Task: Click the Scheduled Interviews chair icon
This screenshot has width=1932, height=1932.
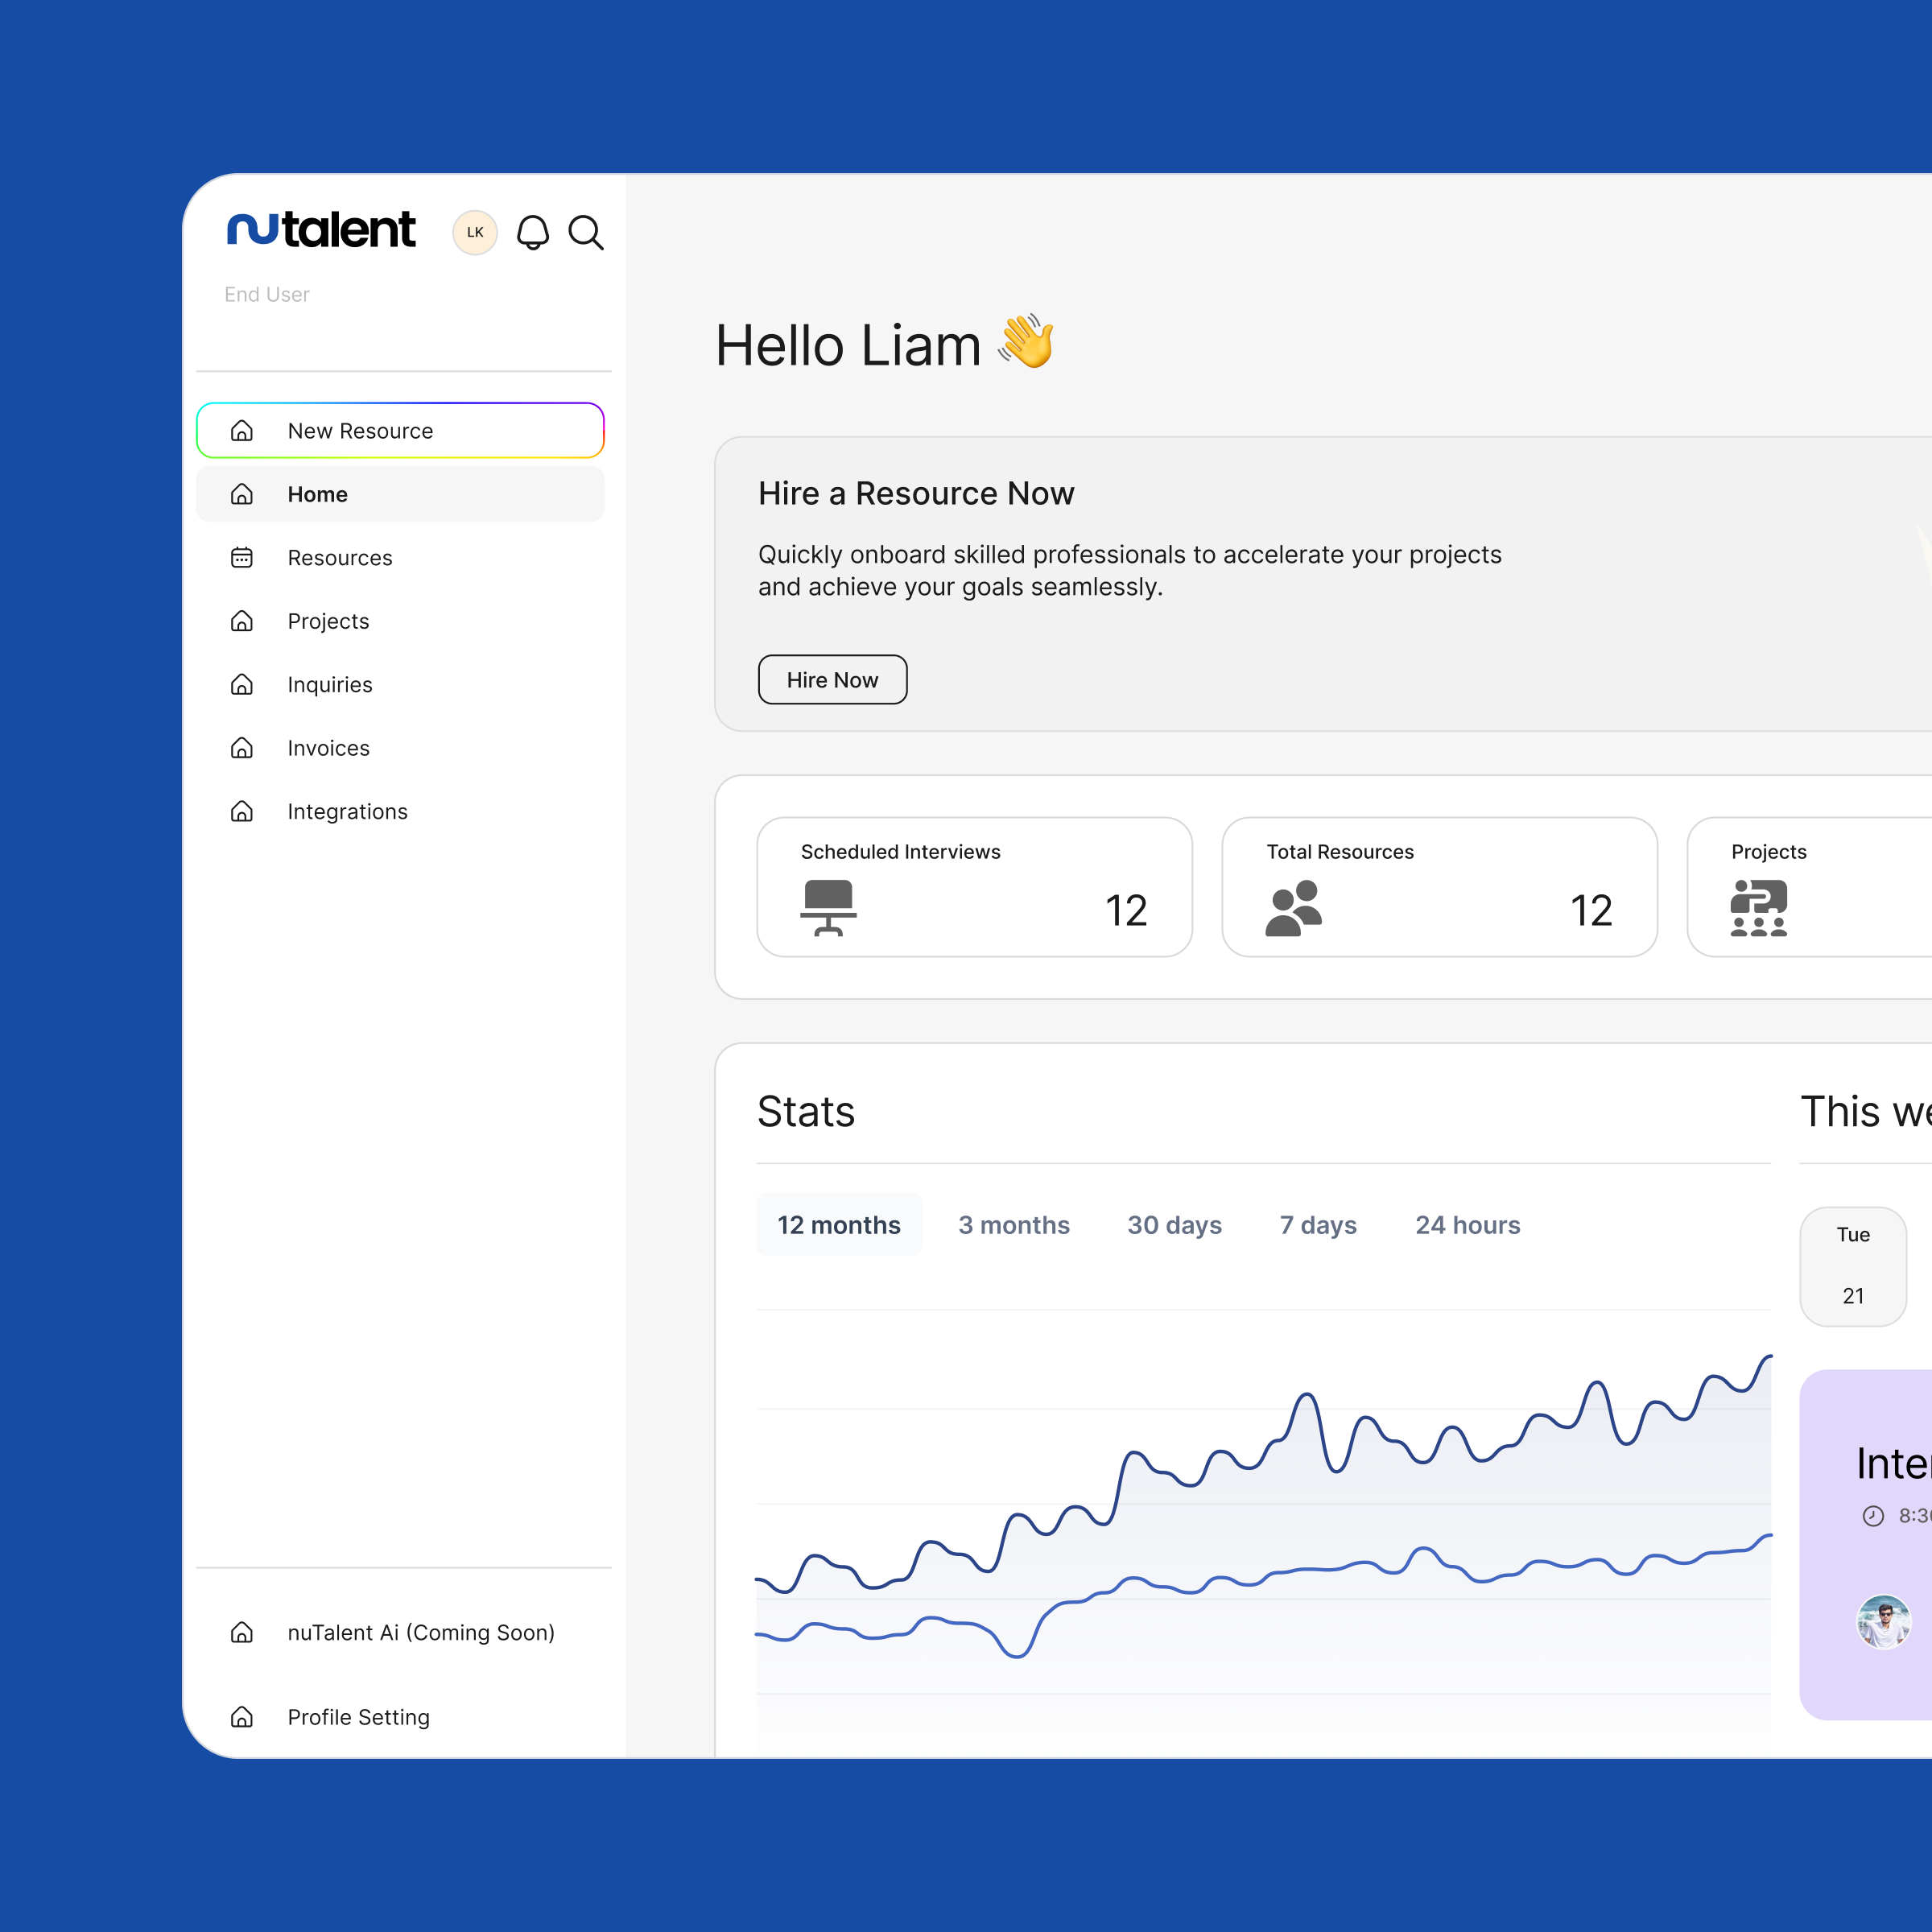Action: click(x=828, y=908)
